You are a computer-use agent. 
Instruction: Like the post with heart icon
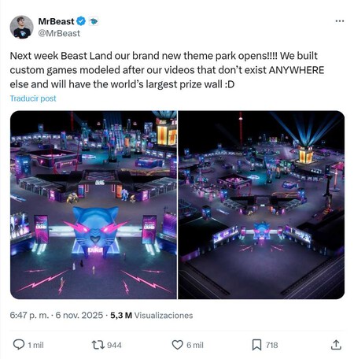tap(177, 345)
